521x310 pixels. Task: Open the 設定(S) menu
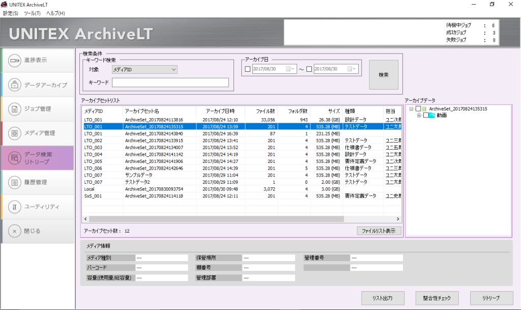pos(11,13)
